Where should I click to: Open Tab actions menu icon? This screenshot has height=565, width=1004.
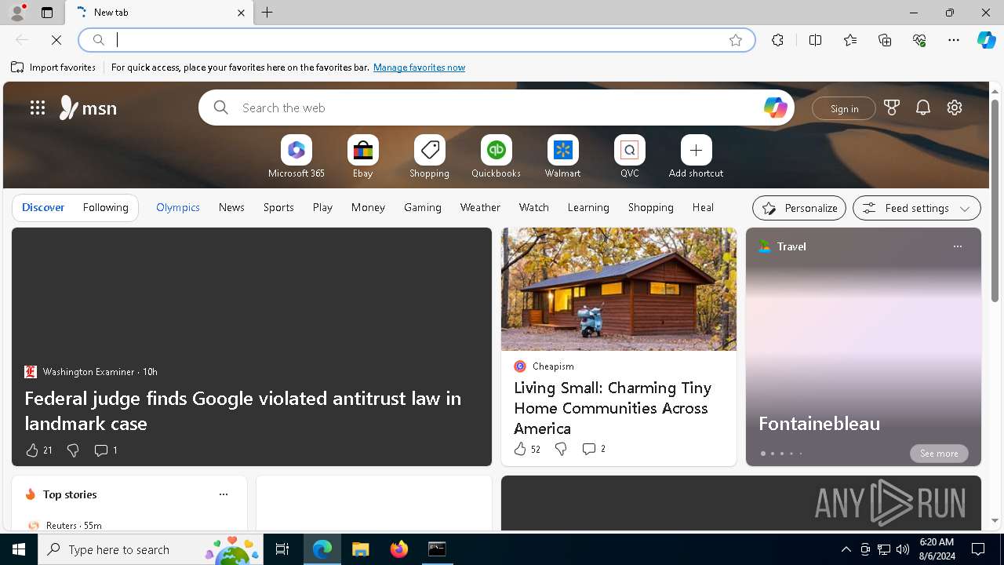point(47,13)
